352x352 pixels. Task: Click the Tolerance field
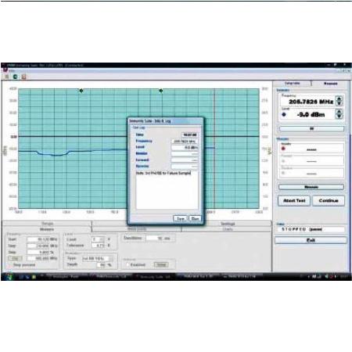(x=99, y=246)
